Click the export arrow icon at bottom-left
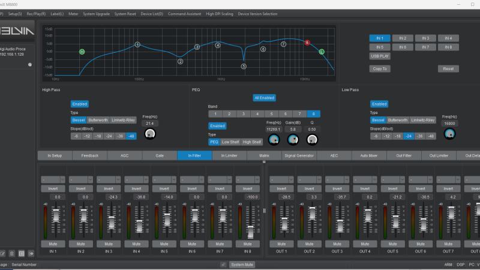This screenshot has width=480, height=270. 31,254
